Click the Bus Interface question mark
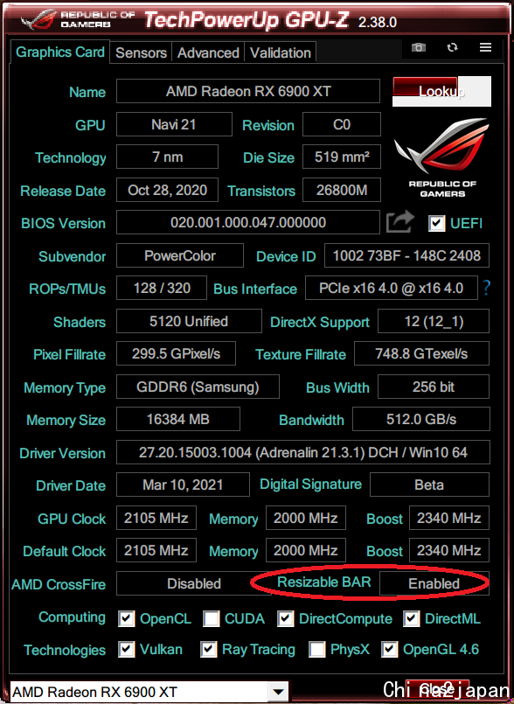The height and width of the screenshot is (704, 514). tap(486, 288)
